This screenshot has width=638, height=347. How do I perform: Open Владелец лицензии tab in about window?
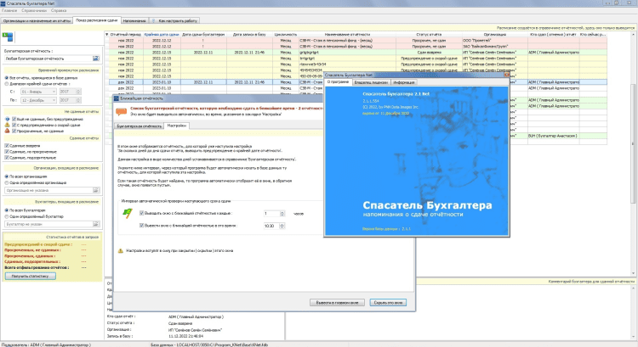[x=371, y=82]
